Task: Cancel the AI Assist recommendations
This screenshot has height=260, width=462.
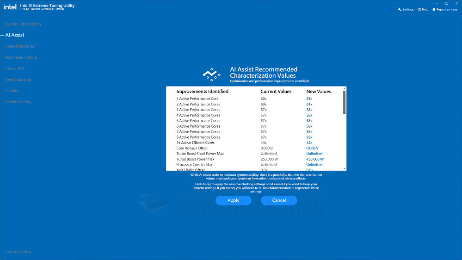Action: click(279, 200)
